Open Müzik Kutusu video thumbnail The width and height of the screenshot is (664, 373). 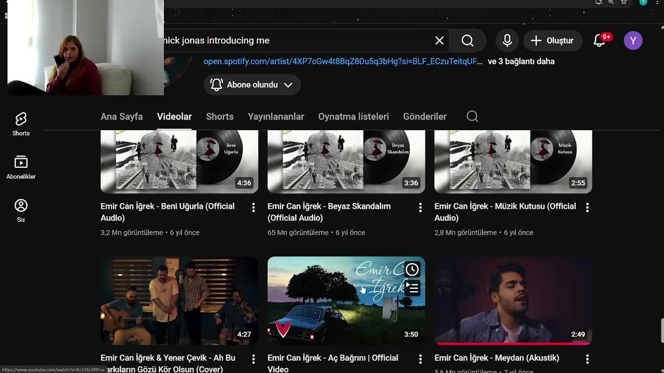coord(513,162)
